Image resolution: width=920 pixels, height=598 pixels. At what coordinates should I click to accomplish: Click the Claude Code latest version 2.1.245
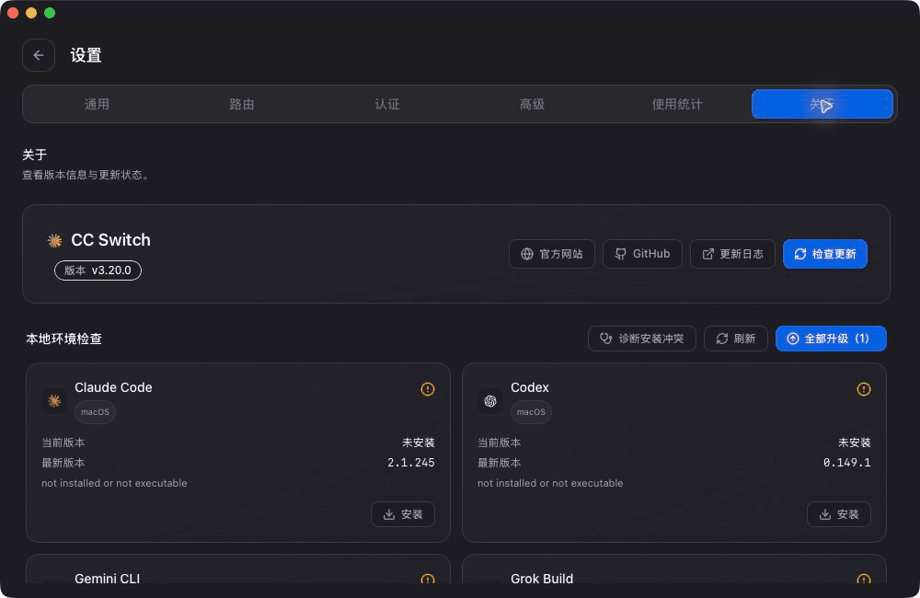(x=410, y=463)
